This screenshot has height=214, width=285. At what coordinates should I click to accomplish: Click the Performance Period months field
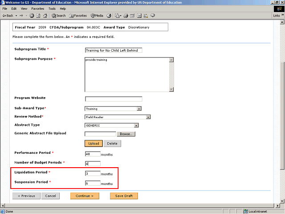point(93,154)
